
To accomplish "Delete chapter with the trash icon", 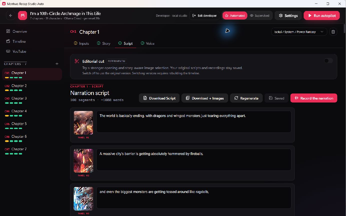I will [333, 32].
